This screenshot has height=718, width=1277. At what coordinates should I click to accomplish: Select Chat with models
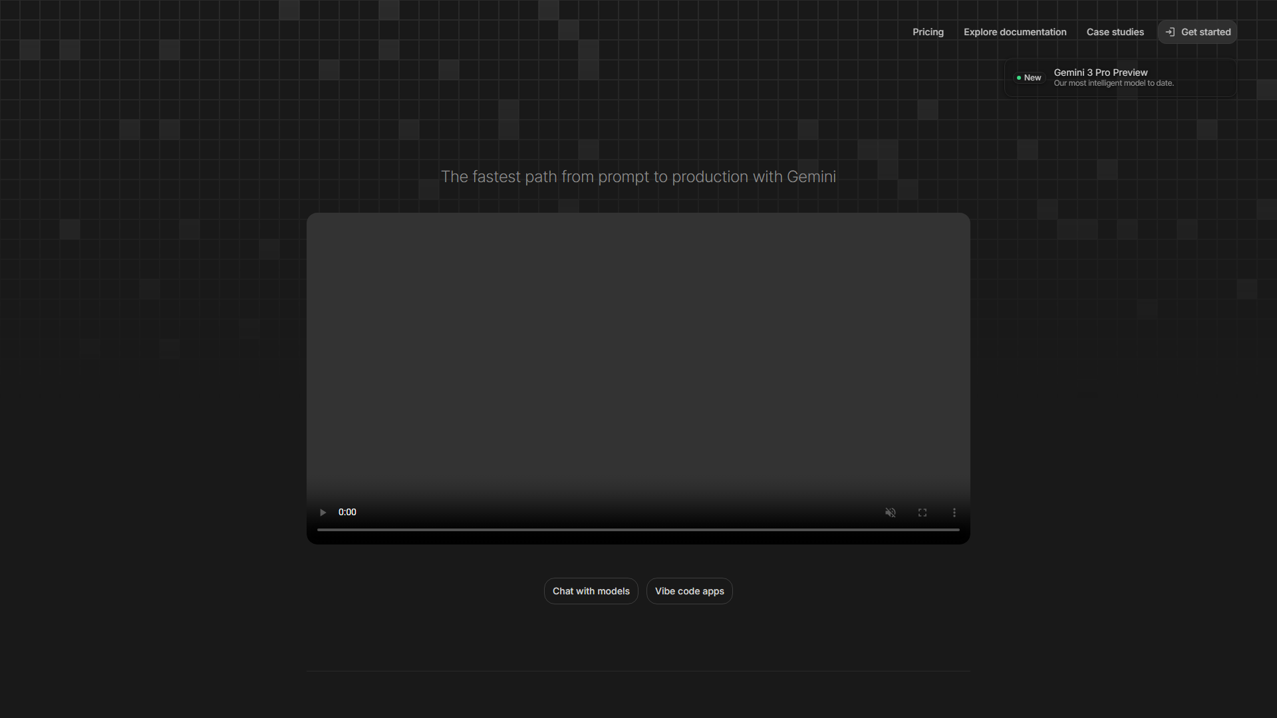(591, 591)
